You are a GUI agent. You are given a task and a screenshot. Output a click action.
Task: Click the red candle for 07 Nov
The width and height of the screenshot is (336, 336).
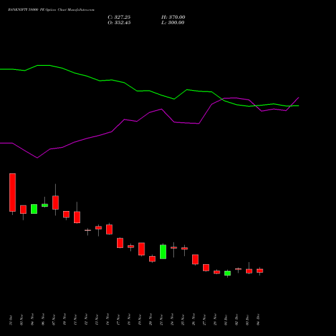56,202
